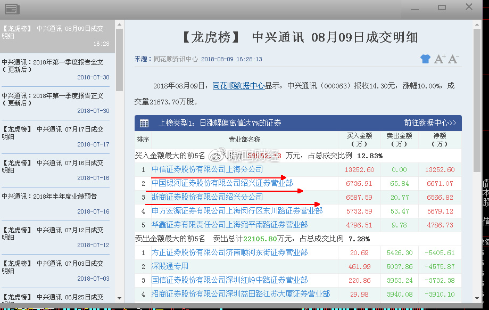The width and height of the screenshot is (489, 310).
Task: Click buy amount 13252.60 in the 中信证券 row
Action: point(359,169)
